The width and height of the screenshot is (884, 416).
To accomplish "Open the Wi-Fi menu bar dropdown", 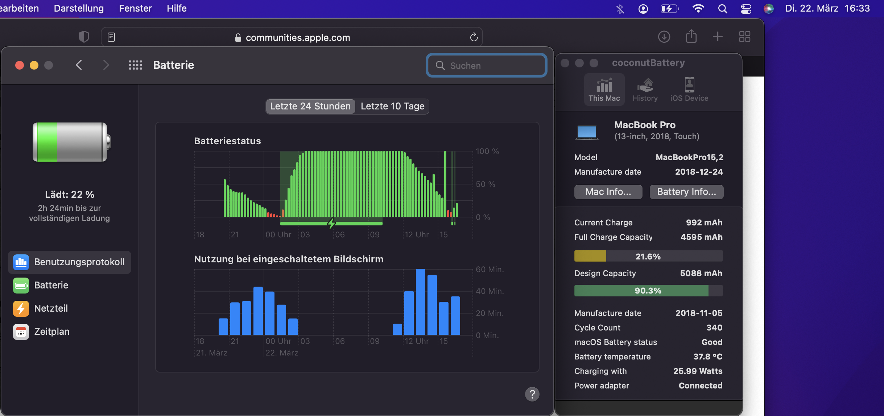I will pos(698,8).
